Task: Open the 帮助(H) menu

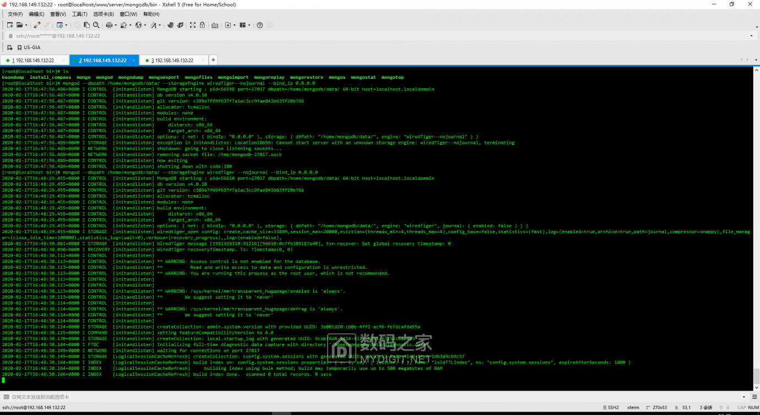Action: (151, 14)
